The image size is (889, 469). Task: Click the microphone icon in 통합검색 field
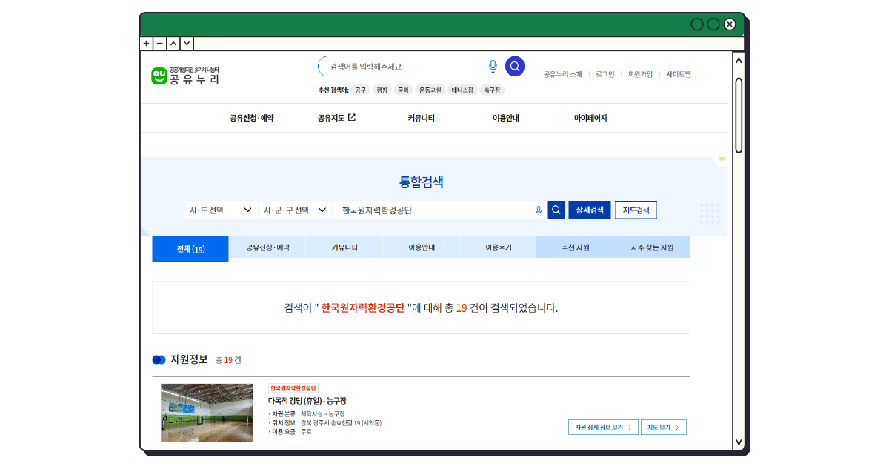point(539,210)
